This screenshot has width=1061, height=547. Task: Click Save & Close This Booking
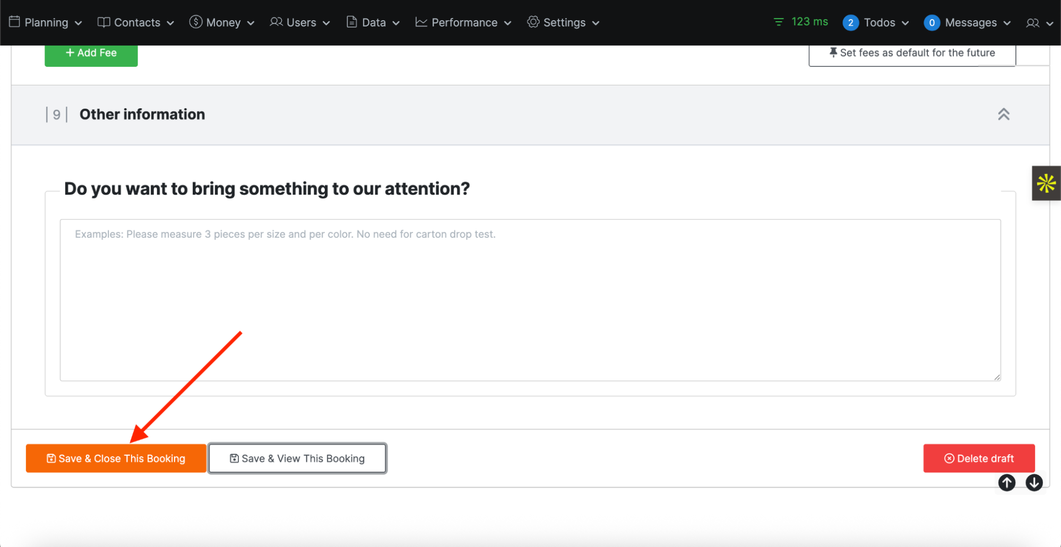click(116, 458)
